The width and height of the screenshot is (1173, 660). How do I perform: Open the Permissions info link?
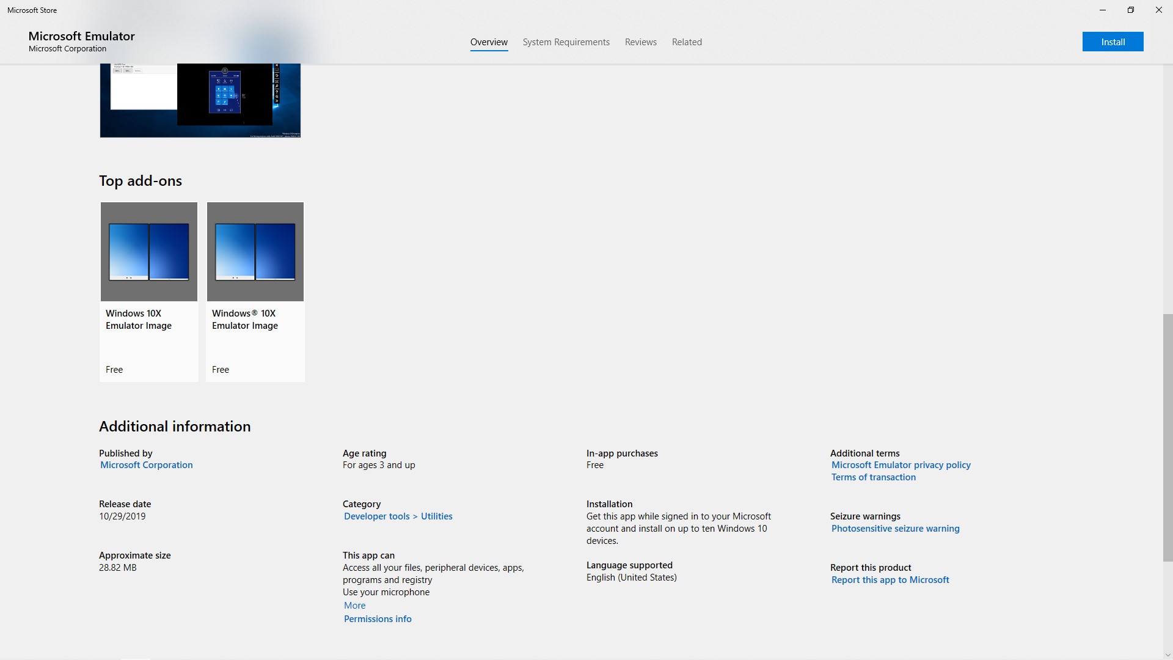coord(378,619)
